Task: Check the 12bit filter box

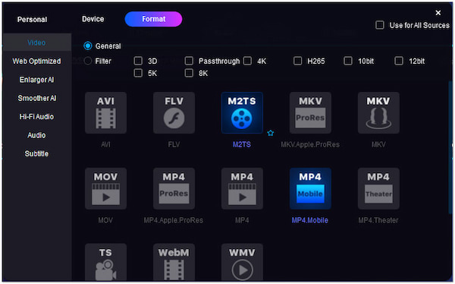Action: [x=399, y=61]
